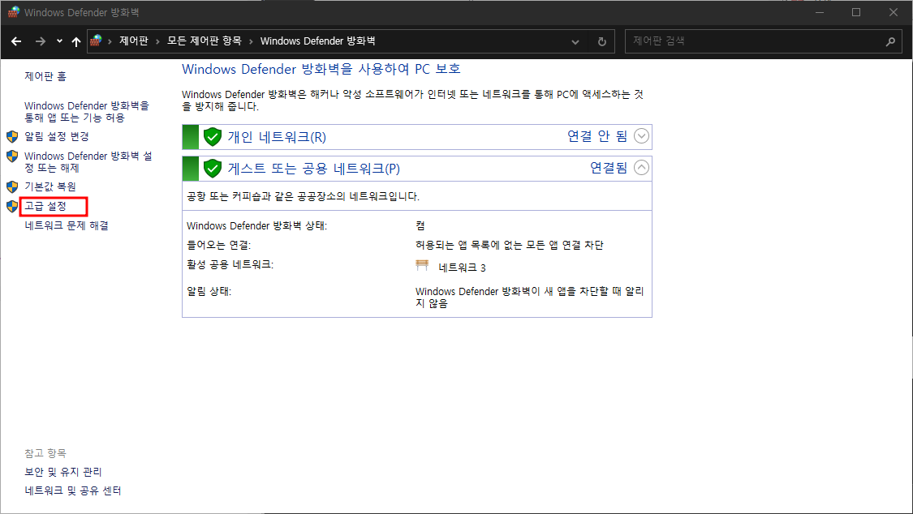Click 게스트 또는 공용 네트워크(P) heading
This screenshot has width=913, height=514.
[314, 169]
